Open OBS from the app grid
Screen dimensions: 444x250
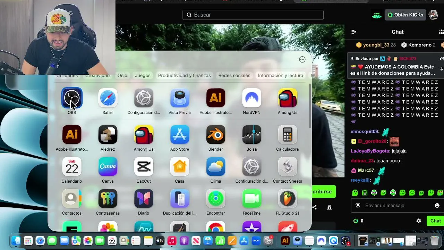[72, 98]
